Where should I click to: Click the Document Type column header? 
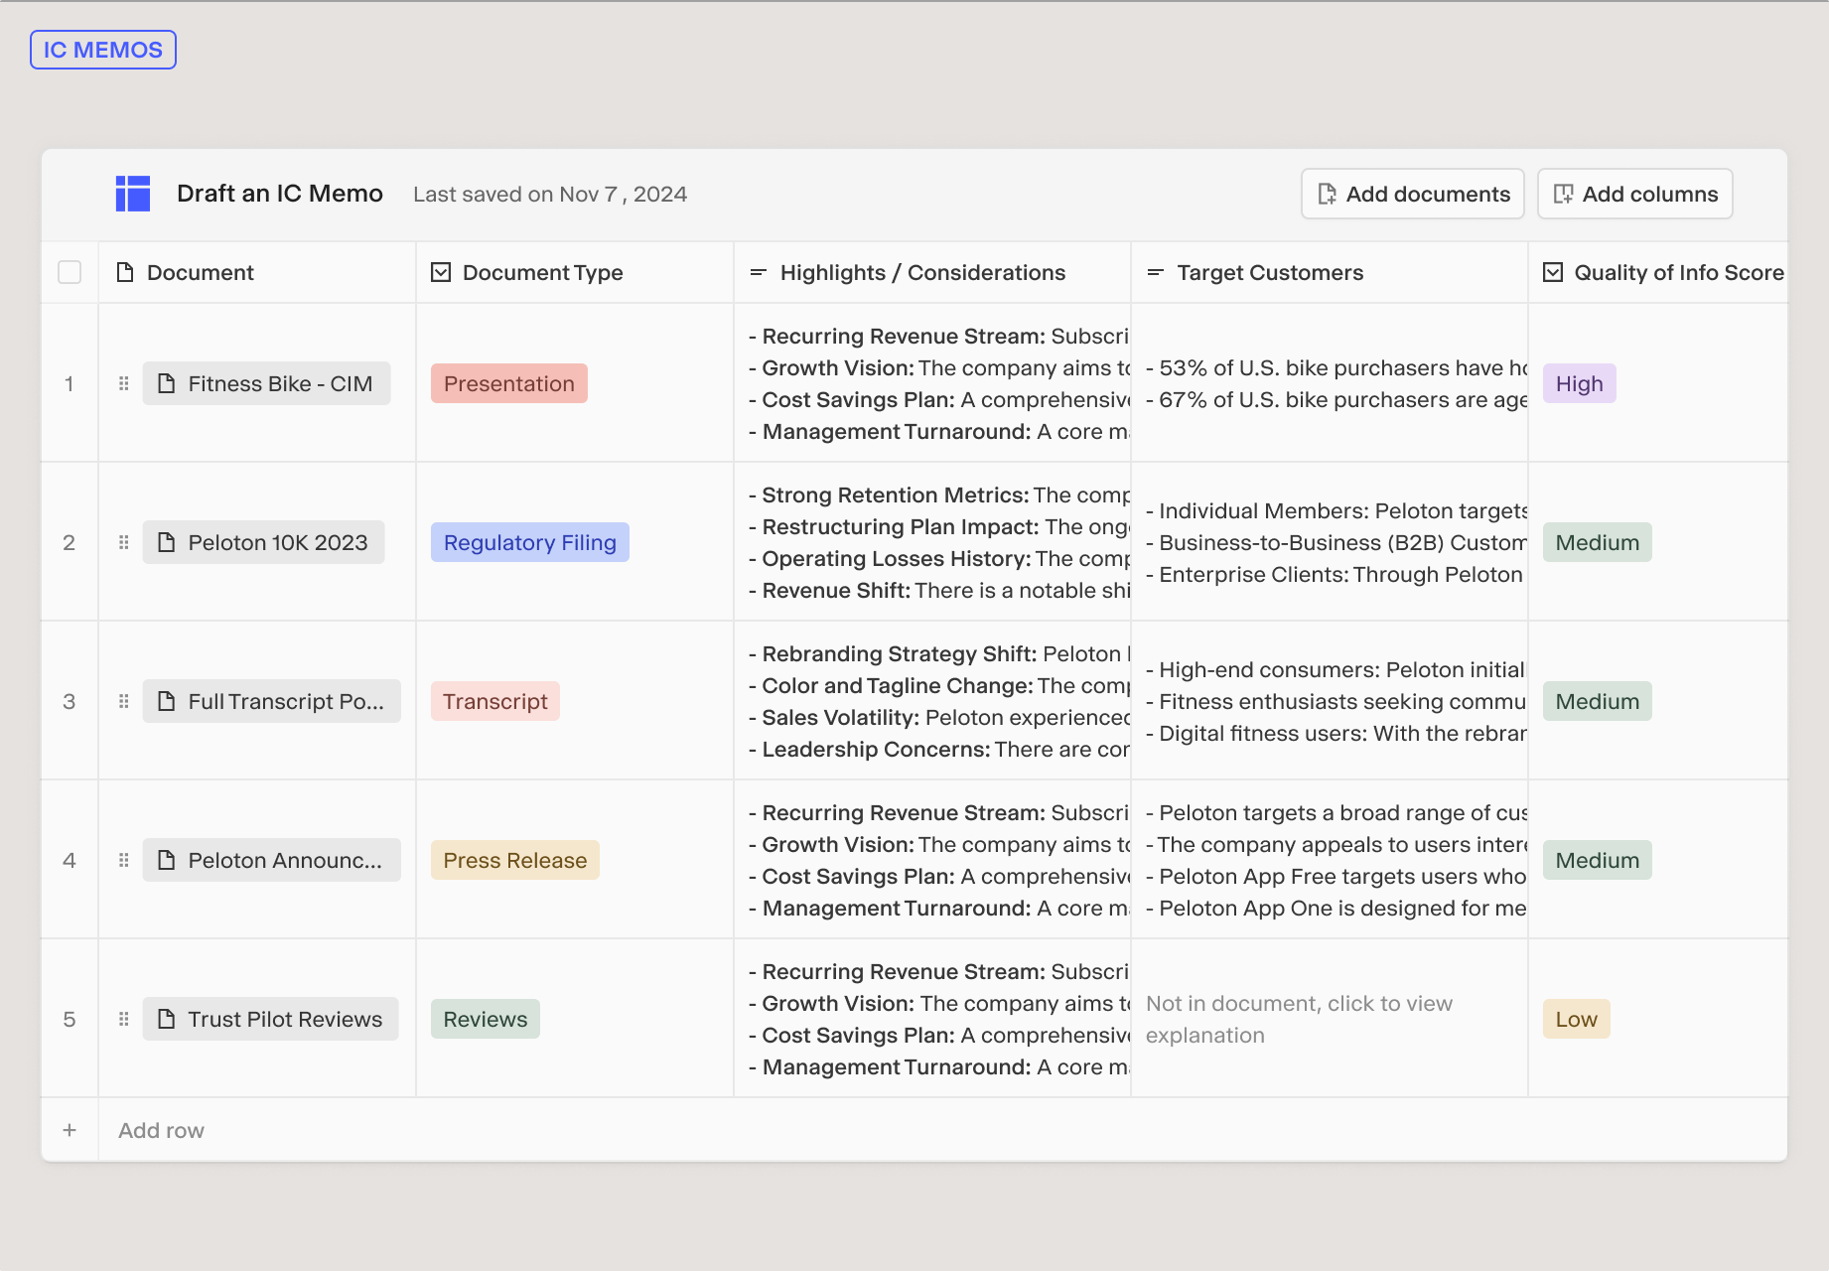(542, 272)
